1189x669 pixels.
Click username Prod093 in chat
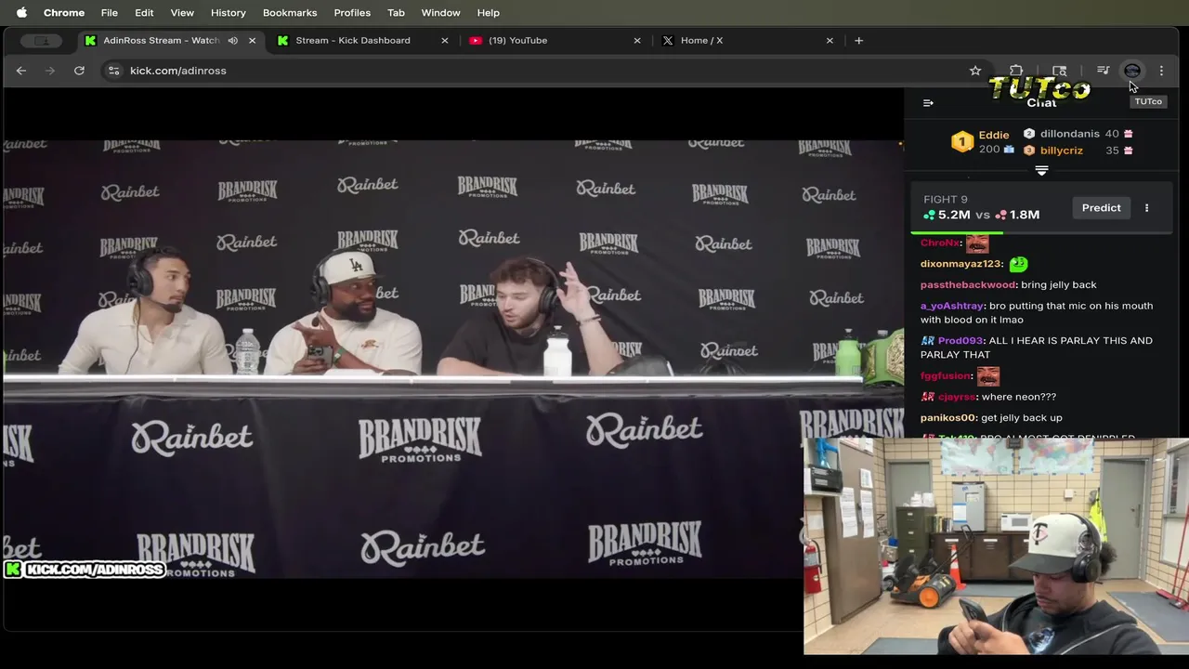tap(960, 341)
